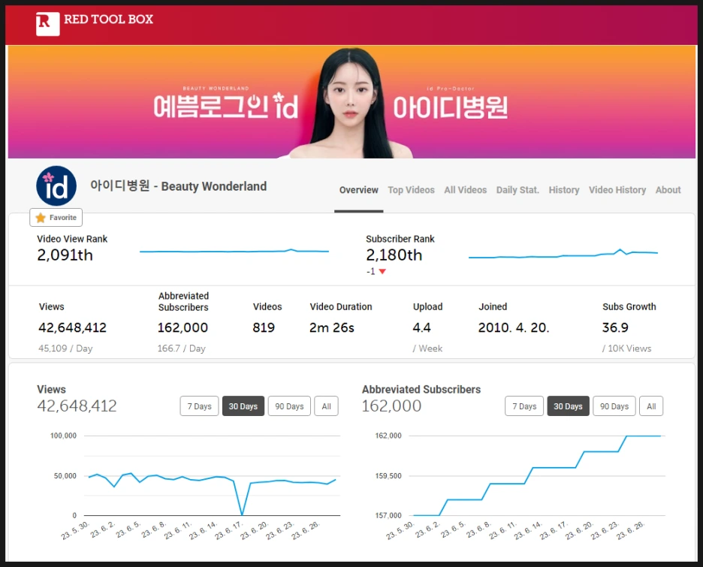Click the views line chart dip point
The height and width of the screenshot is (567, 703).
tap(242, 514)
